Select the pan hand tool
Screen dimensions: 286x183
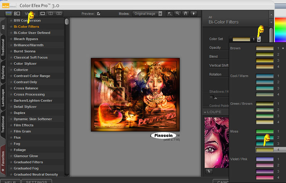click(x=185, y=14)
